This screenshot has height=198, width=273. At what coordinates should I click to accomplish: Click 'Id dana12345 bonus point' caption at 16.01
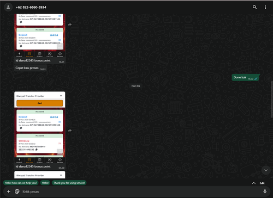[33, 60]
